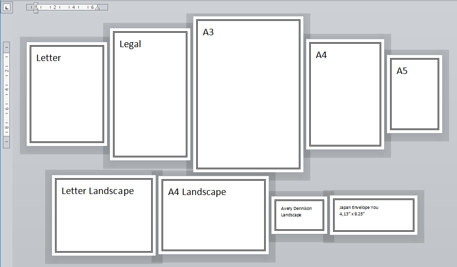Click the 8 mark on vertical ruler
This screenshot has height=267, width=457.
[7, 127]
